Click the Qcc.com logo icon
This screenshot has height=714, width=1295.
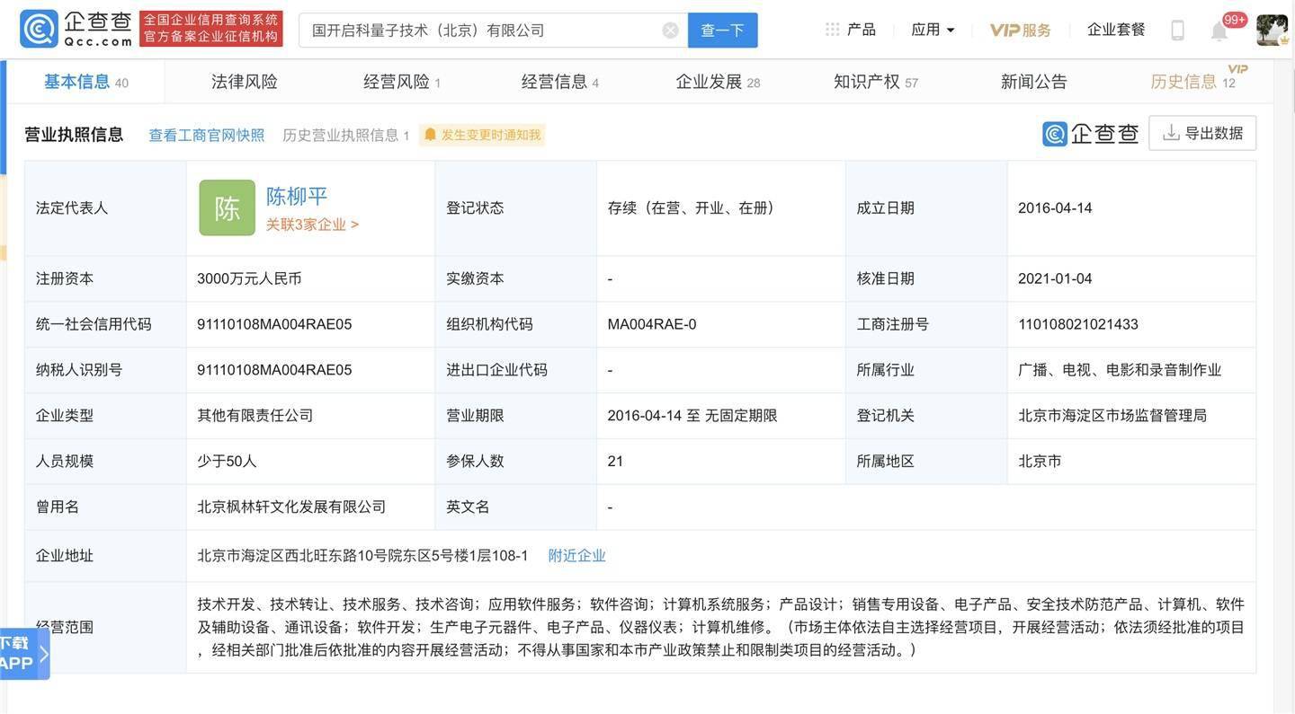pyautogui.click(x=39, y=29)
